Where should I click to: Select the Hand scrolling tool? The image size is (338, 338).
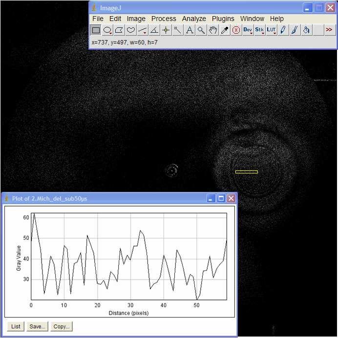212,30
